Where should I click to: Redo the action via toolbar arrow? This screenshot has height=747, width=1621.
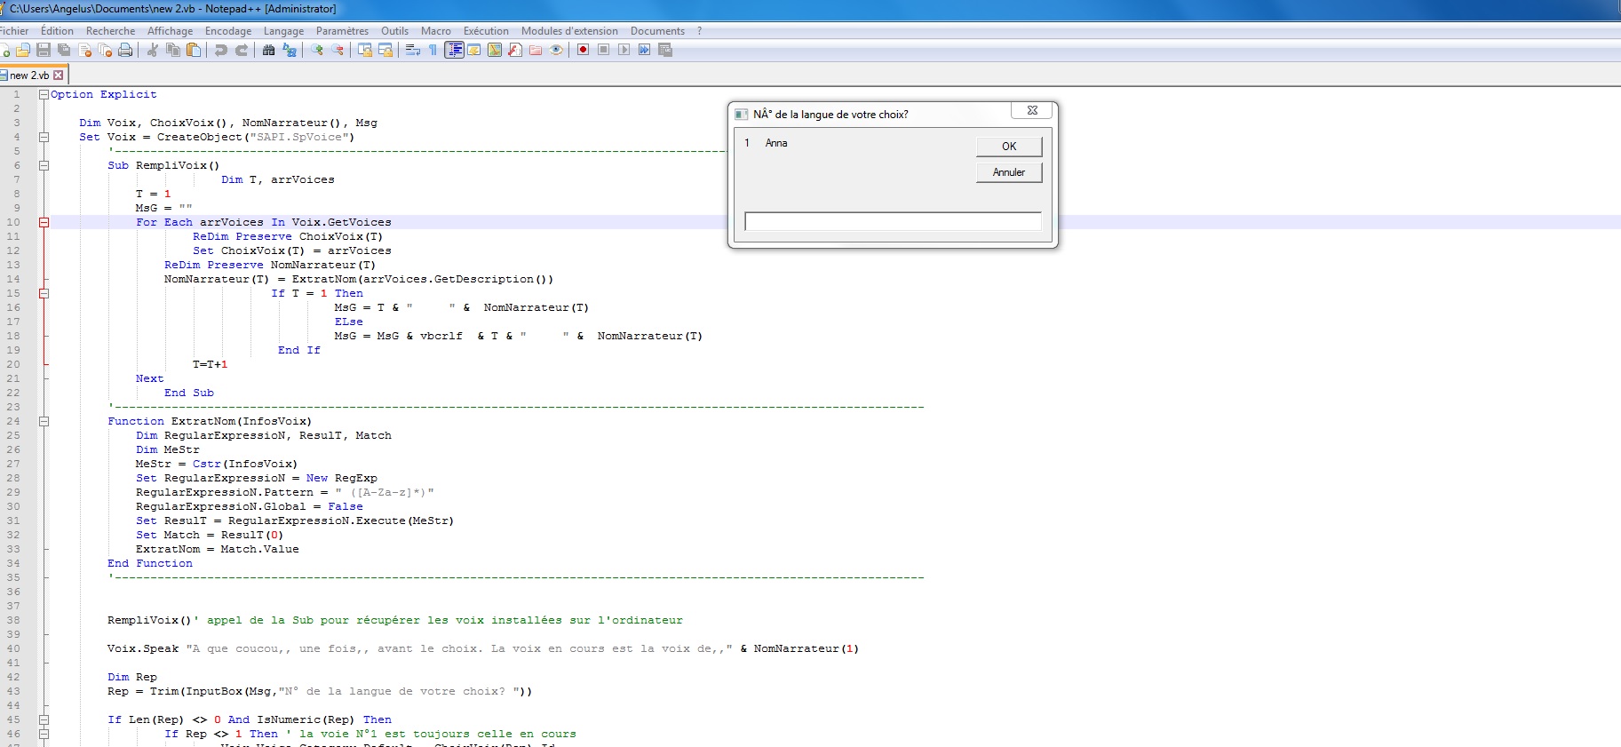click(241, 50)
